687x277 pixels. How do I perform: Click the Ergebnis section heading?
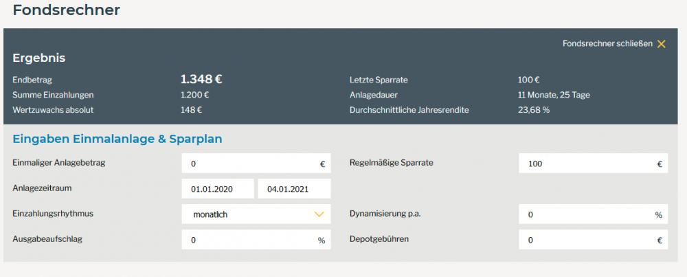tap(39, 58)
